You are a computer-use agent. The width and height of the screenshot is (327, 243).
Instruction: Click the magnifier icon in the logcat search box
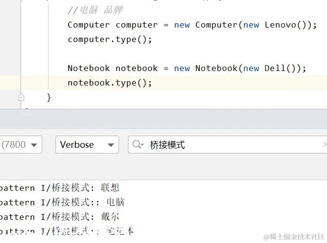click(x=138, y=144)
